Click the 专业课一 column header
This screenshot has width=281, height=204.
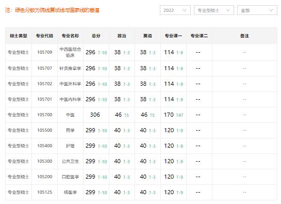[173, 36]
